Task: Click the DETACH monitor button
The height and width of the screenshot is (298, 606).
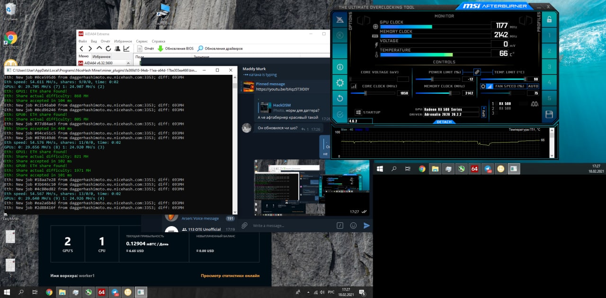Action: [444, 122]
